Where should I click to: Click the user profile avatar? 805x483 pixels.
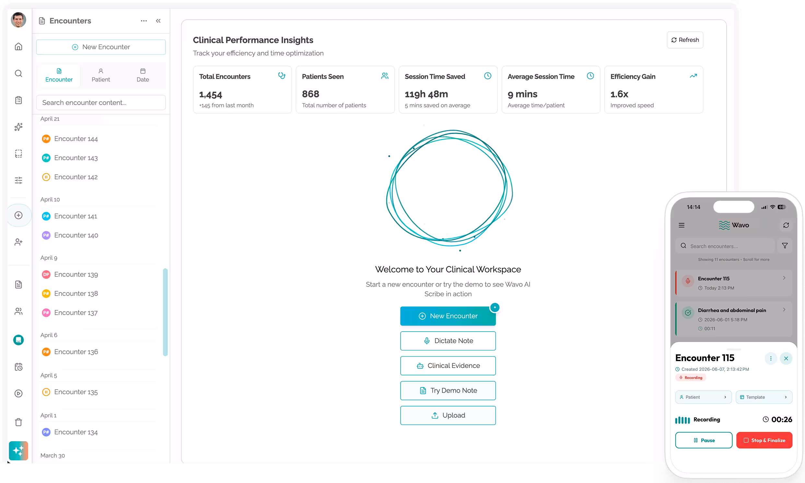coord(18,20)
